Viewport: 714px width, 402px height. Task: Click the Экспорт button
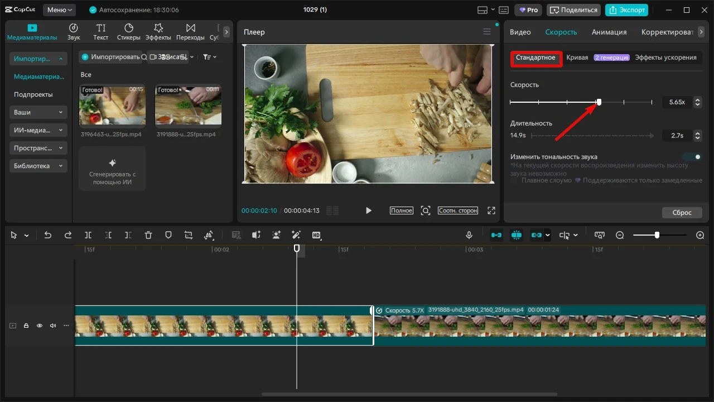pos(626,10)
